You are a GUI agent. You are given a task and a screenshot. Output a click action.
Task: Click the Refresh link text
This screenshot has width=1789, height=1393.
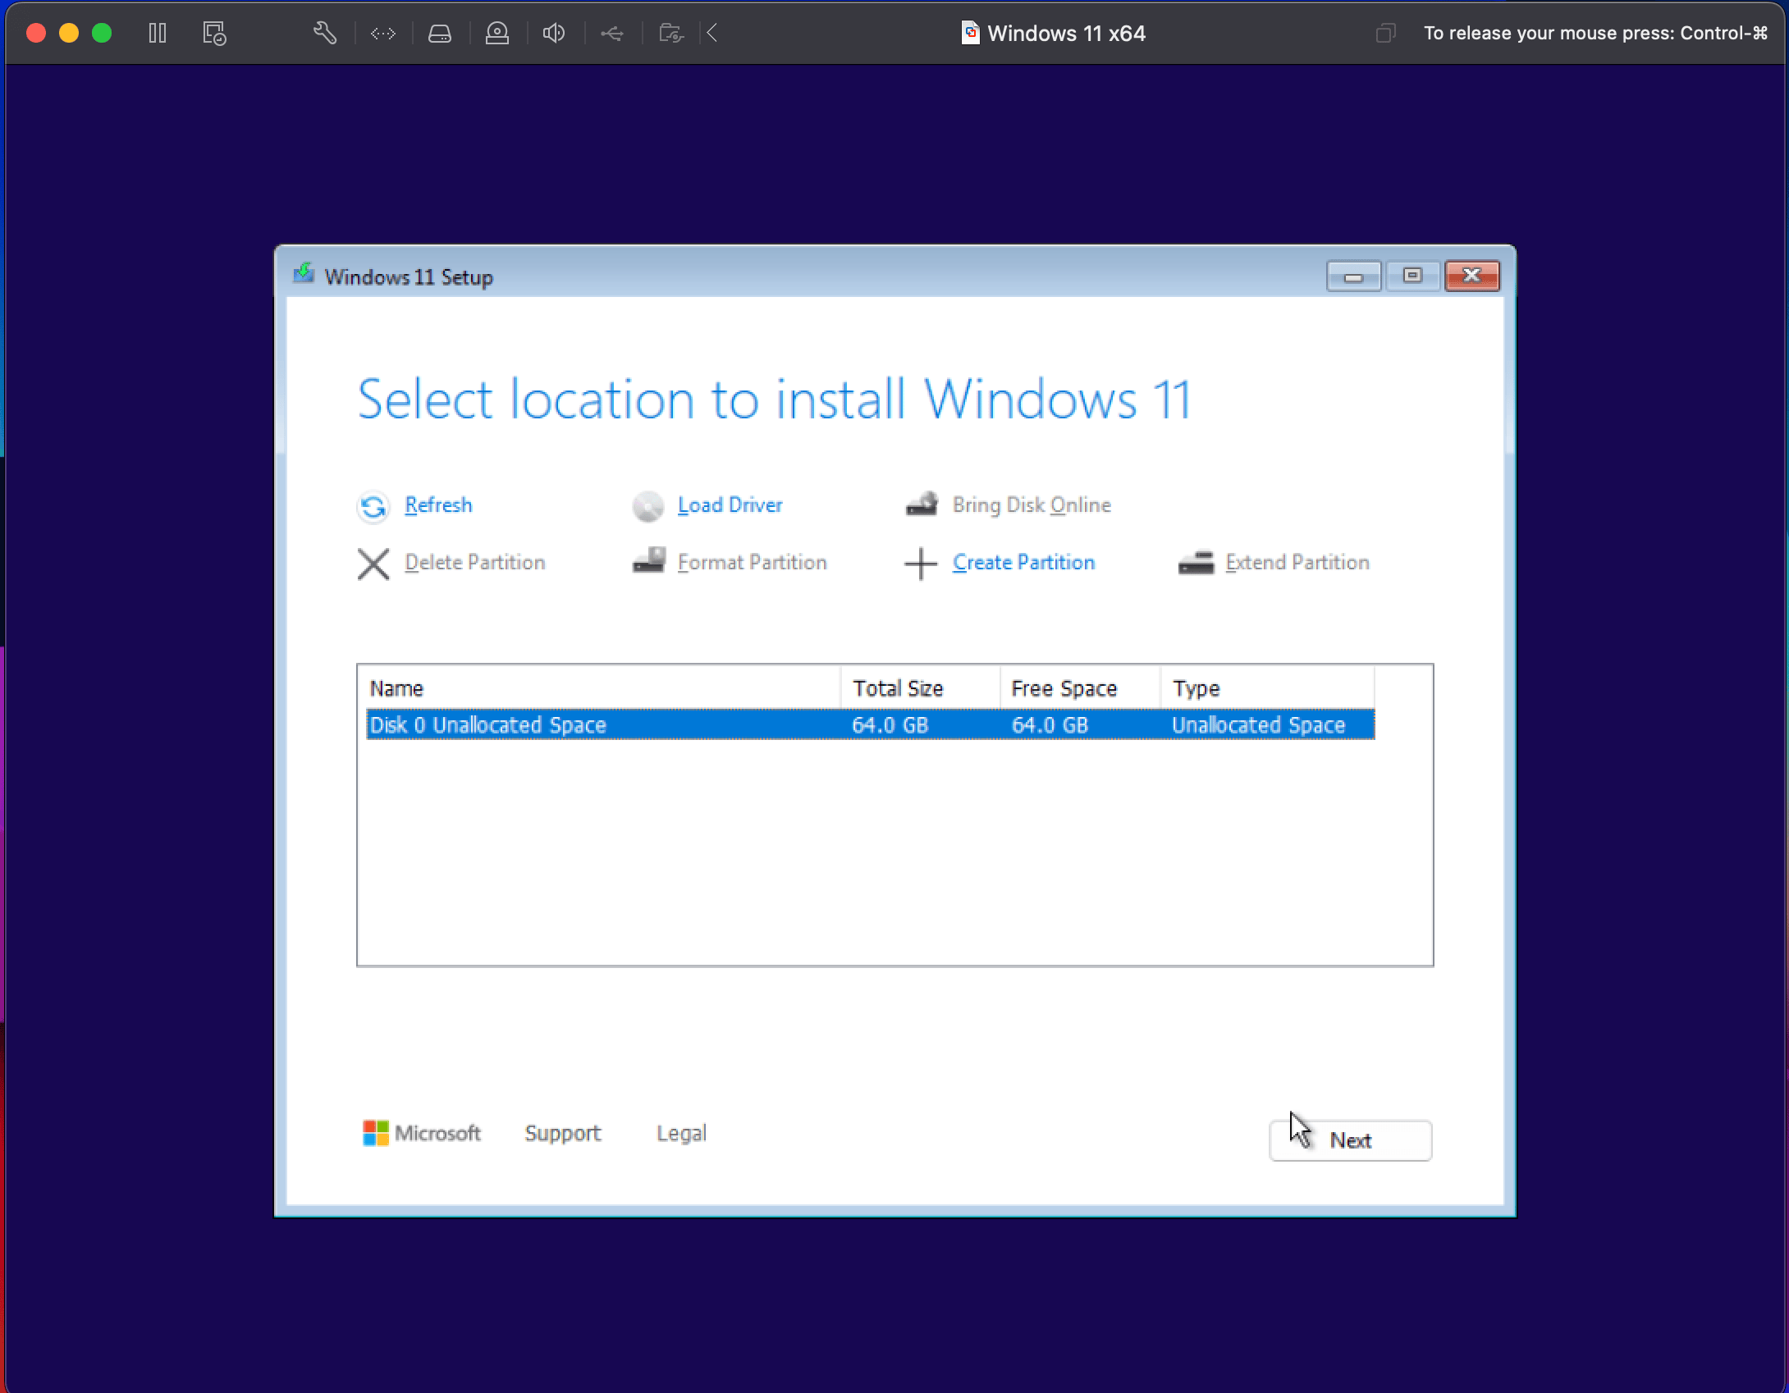(438, 505)
